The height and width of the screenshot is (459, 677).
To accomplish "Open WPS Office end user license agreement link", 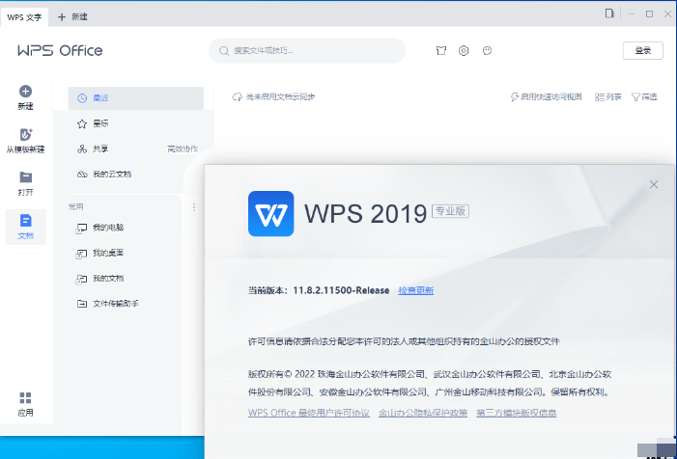I will (x=309, y=413).
